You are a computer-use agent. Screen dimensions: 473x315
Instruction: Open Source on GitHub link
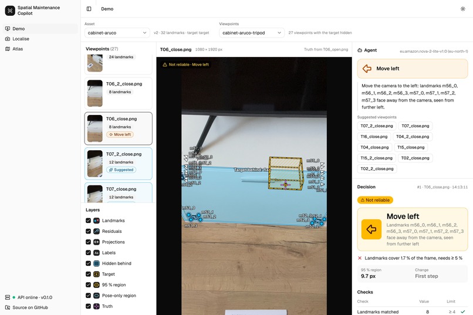pyautogui.click(x=26, y=307)
